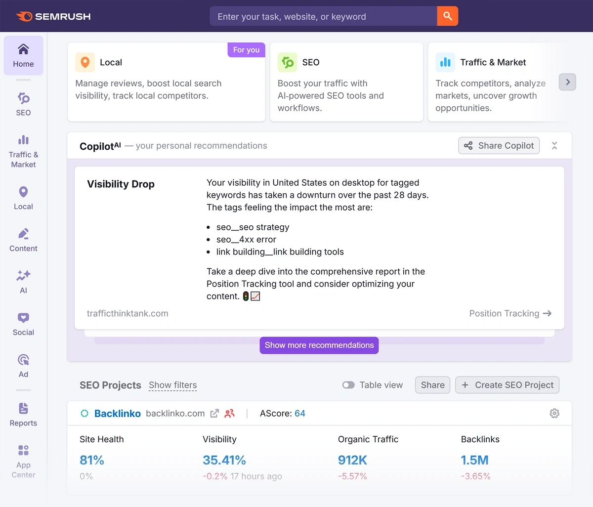Open the AI sidebar section

[23, 282]
